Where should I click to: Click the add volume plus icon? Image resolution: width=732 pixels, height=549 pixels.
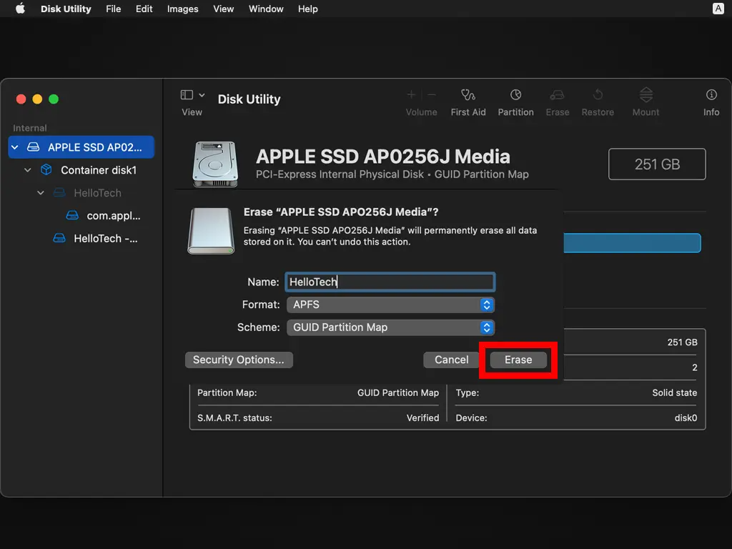click(x=411, y=95)
